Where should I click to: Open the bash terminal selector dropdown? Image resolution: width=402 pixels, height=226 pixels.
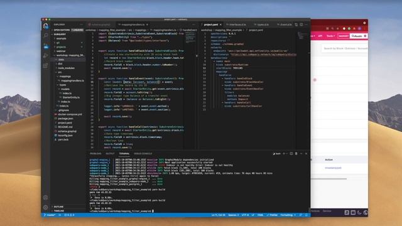(277, 153)
